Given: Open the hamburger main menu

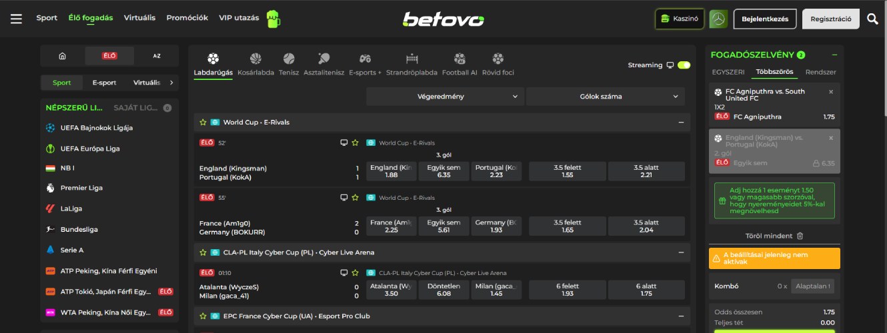Looking at the screenshot, I should [17, 19].
